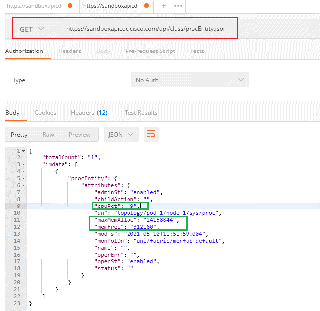The height and width of the screenshot is (311, 320).
Task: Select the first sandboxapicdc request tab
Action: tap(41, 6)
